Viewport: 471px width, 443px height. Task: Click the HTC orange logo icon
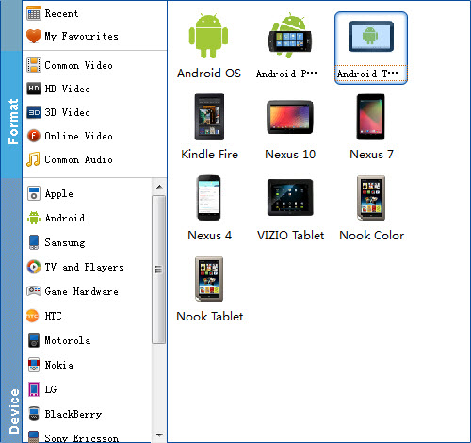(x=33, y=316)
